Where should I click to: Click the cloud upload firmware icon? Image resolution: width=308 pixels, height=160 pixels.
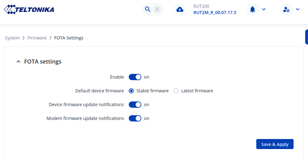point(180,9)
